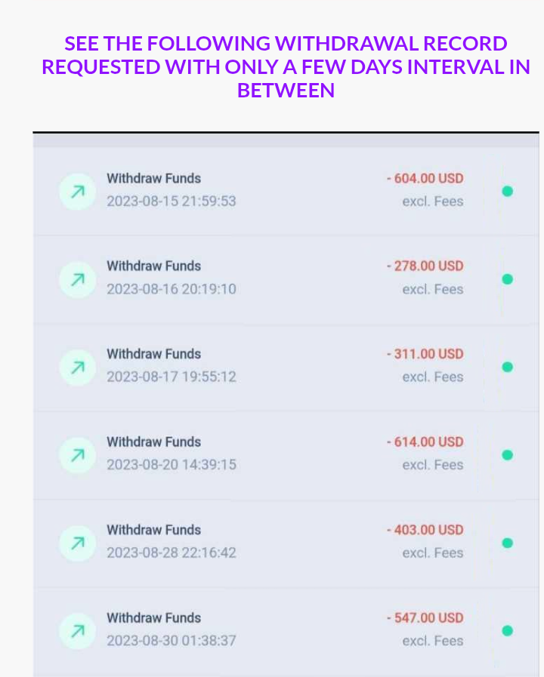
Task: Click the 2023-08-28 22:16:42 timestamp
Action: point(172,552)
